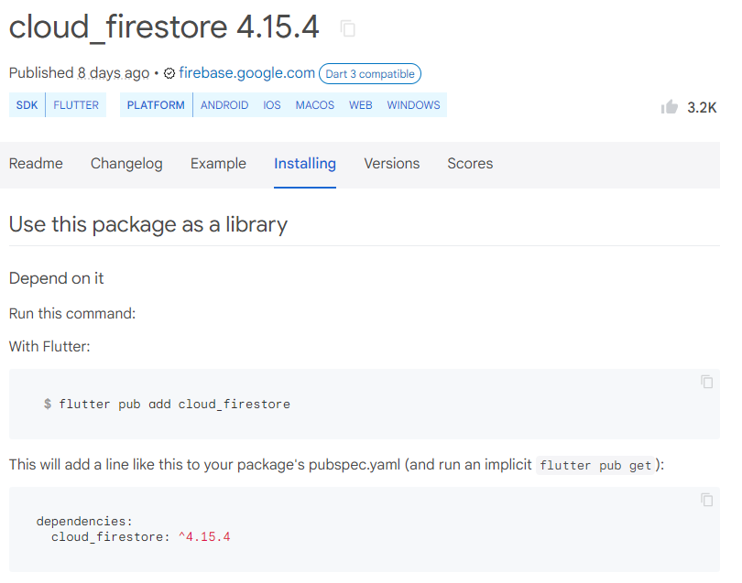Copy the flutter pub add command

coord(706,382)
